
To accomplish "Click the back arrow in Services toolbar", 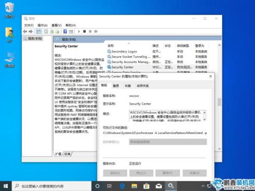I will [x=25, y=31].
